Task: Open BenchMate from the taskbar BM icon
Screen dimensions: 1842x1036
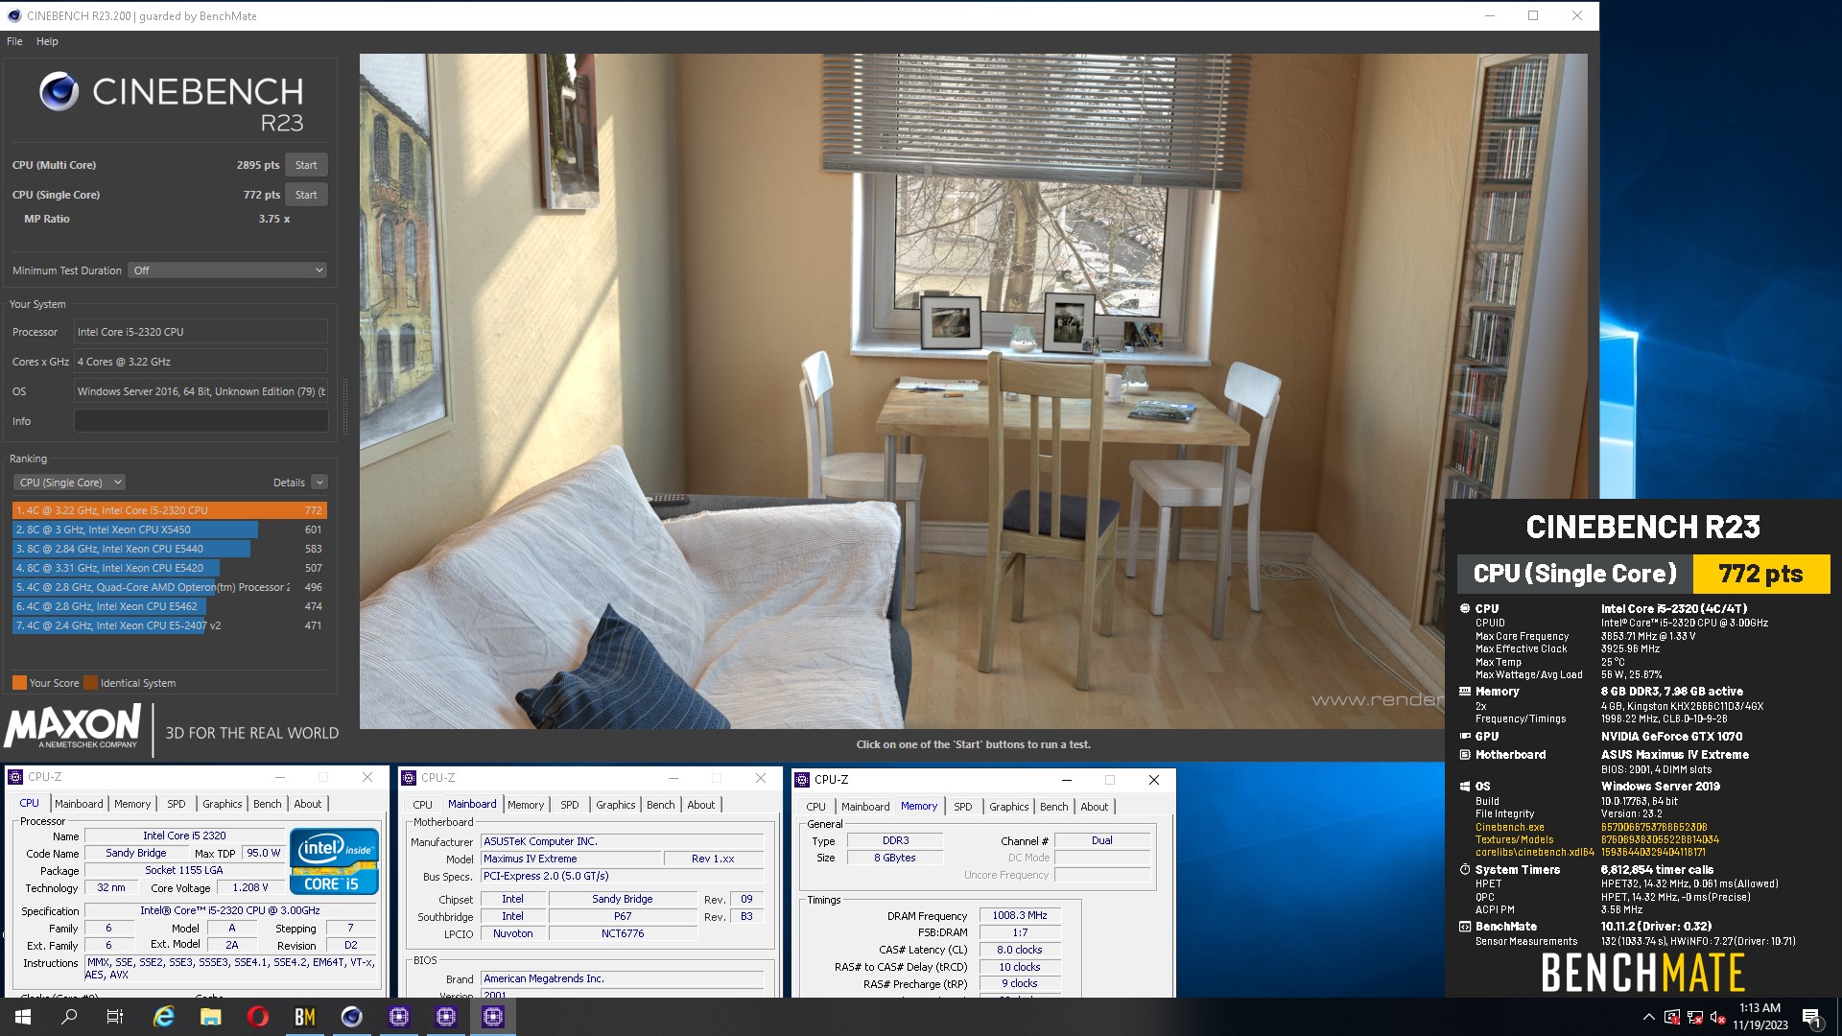Action: pyautogui.click(x=305, y=1017)
